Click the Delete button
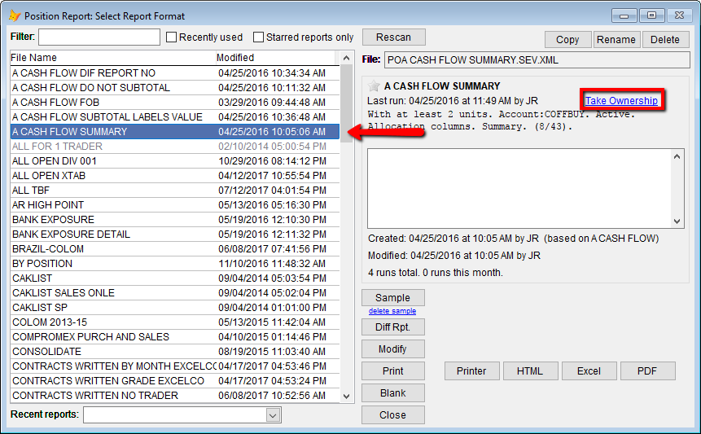 coord(665,40)
